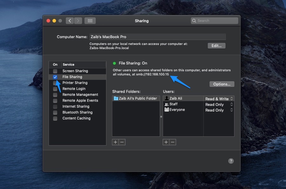Select File Sharing service row
286x189 pixels.
[78, 77]
